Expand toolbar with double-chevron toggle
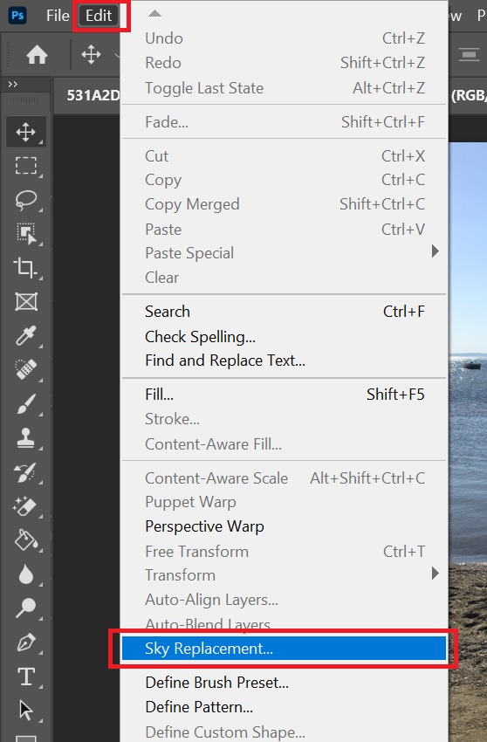The image size is (487, 742). click(x=13, y=84)
